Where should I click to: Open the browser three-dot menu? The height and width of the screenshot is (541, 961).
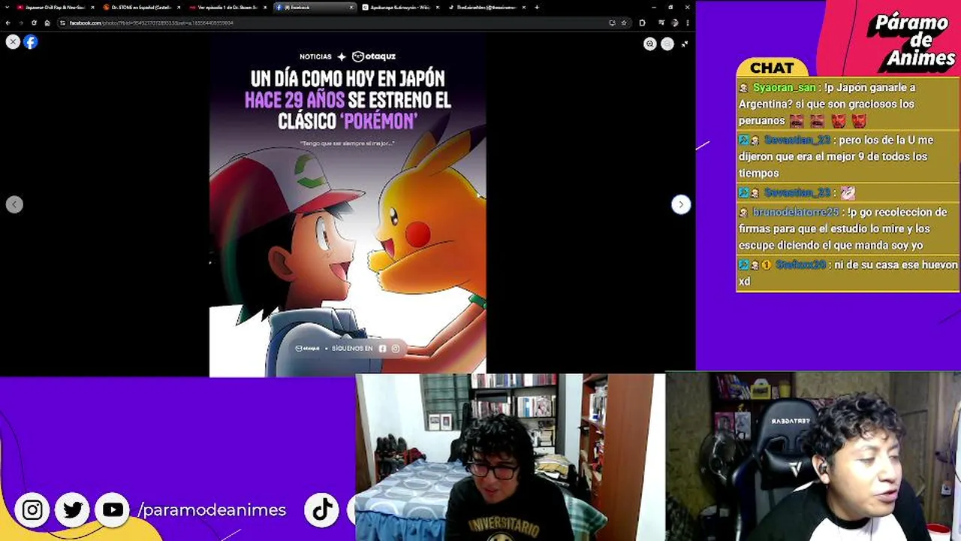[688, 23]
